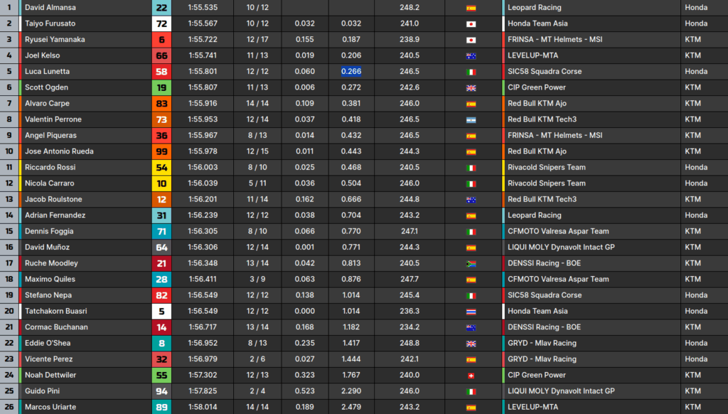
Task: Click rider name Marcos Uriarte
Action: pyautogui.click(x=50, y=407)
